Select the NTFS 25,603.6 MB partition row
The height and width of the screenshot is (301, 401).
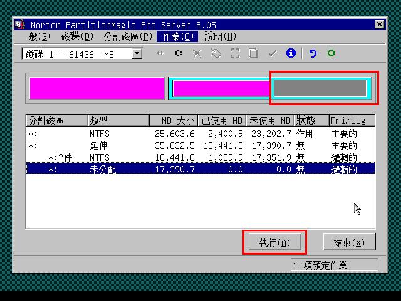(200, 134)
